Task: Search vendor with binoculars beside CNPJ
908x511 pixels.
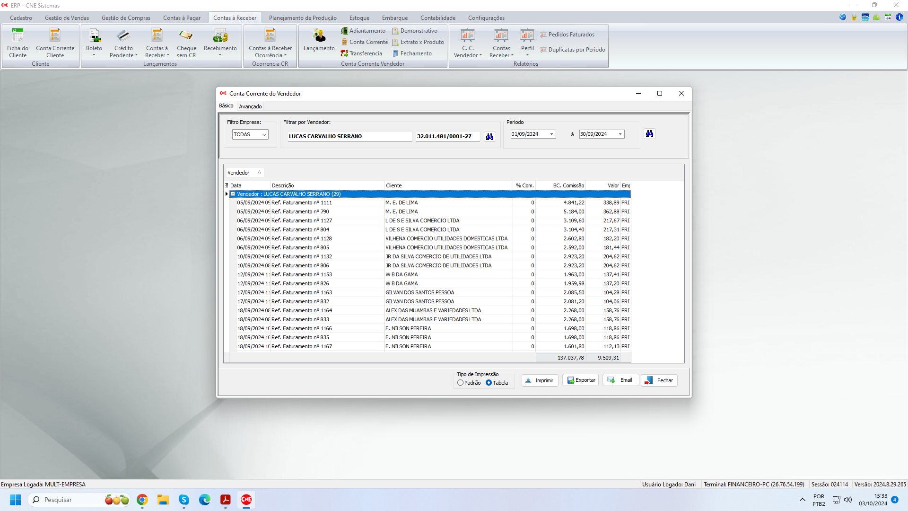Action: [x=489, y=137]
